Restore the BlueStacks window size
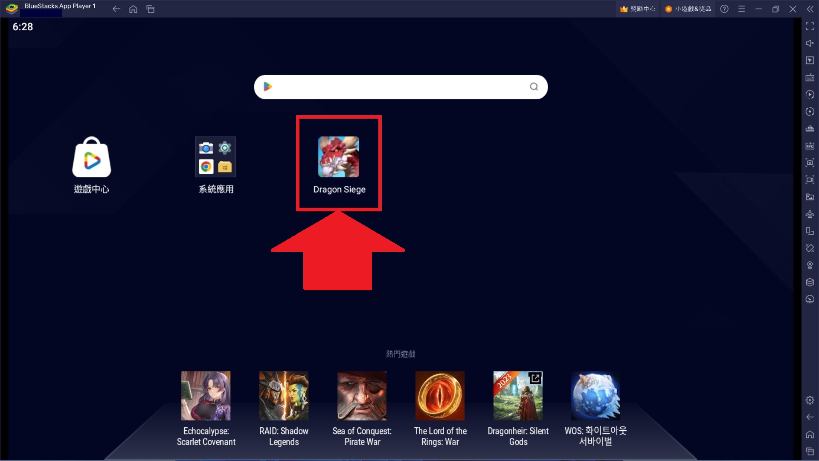The image size is (819, 461). [x=775, y=9]
